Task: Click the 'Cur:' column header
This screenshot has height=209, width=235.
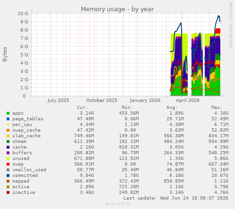Action: click(82, 108)
